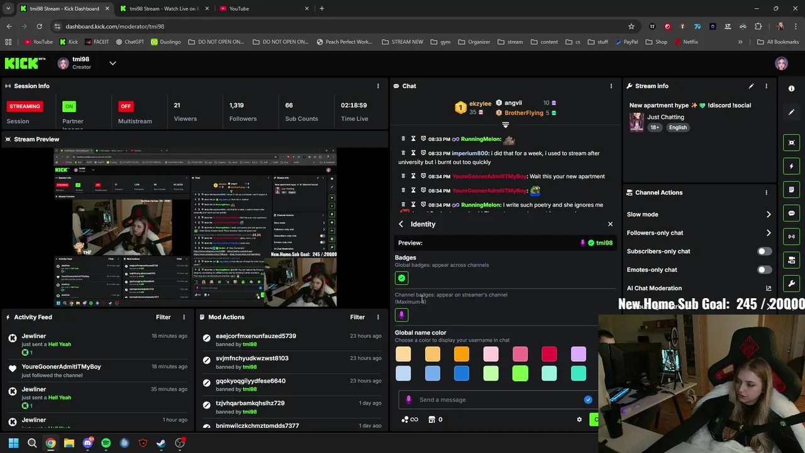Viewport: 805px width, 453px height.
Task: Select the purple microphone channel badge
Action: point(402,315)
